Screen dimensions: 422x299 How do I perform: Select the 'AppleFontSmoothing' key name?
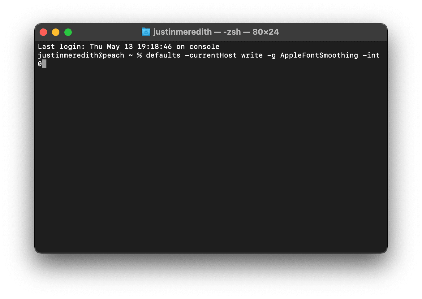(319, 55)
